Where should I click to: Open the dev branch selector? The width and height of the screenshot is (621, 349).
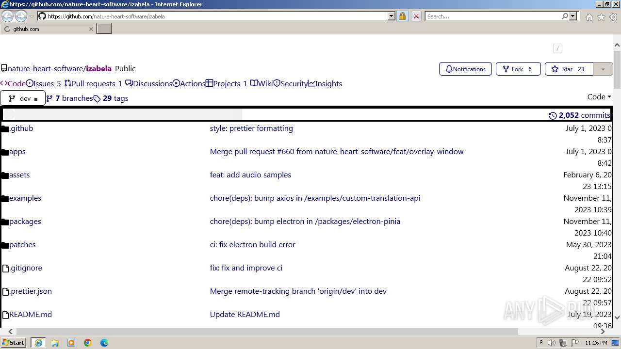(x=23, y=98)
